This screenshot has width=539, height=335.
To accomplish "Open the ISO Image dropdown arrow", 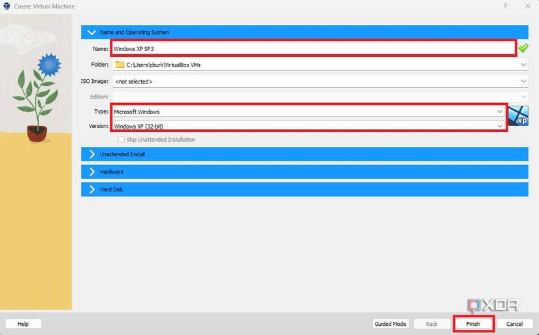I will 523,82.
